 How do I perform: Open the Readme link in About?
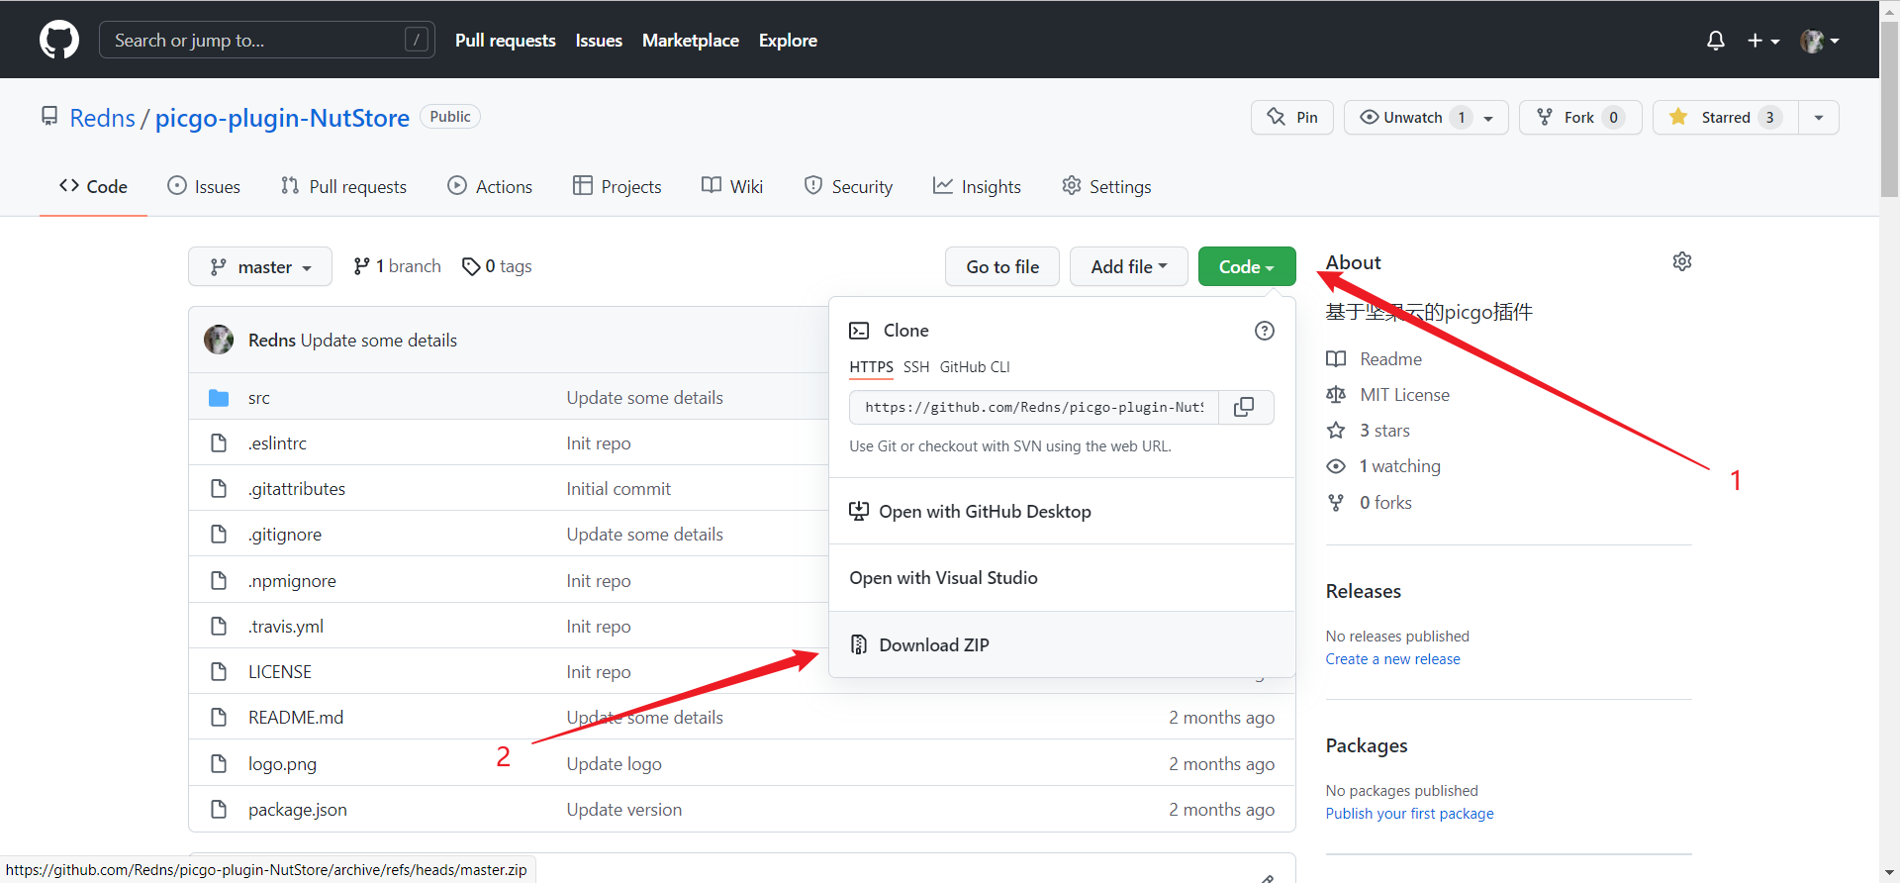[x=1390, y=359]
